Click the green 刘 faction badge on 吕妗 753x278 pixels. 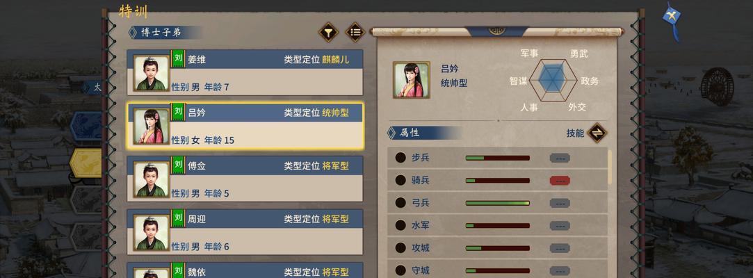[178, 111]
